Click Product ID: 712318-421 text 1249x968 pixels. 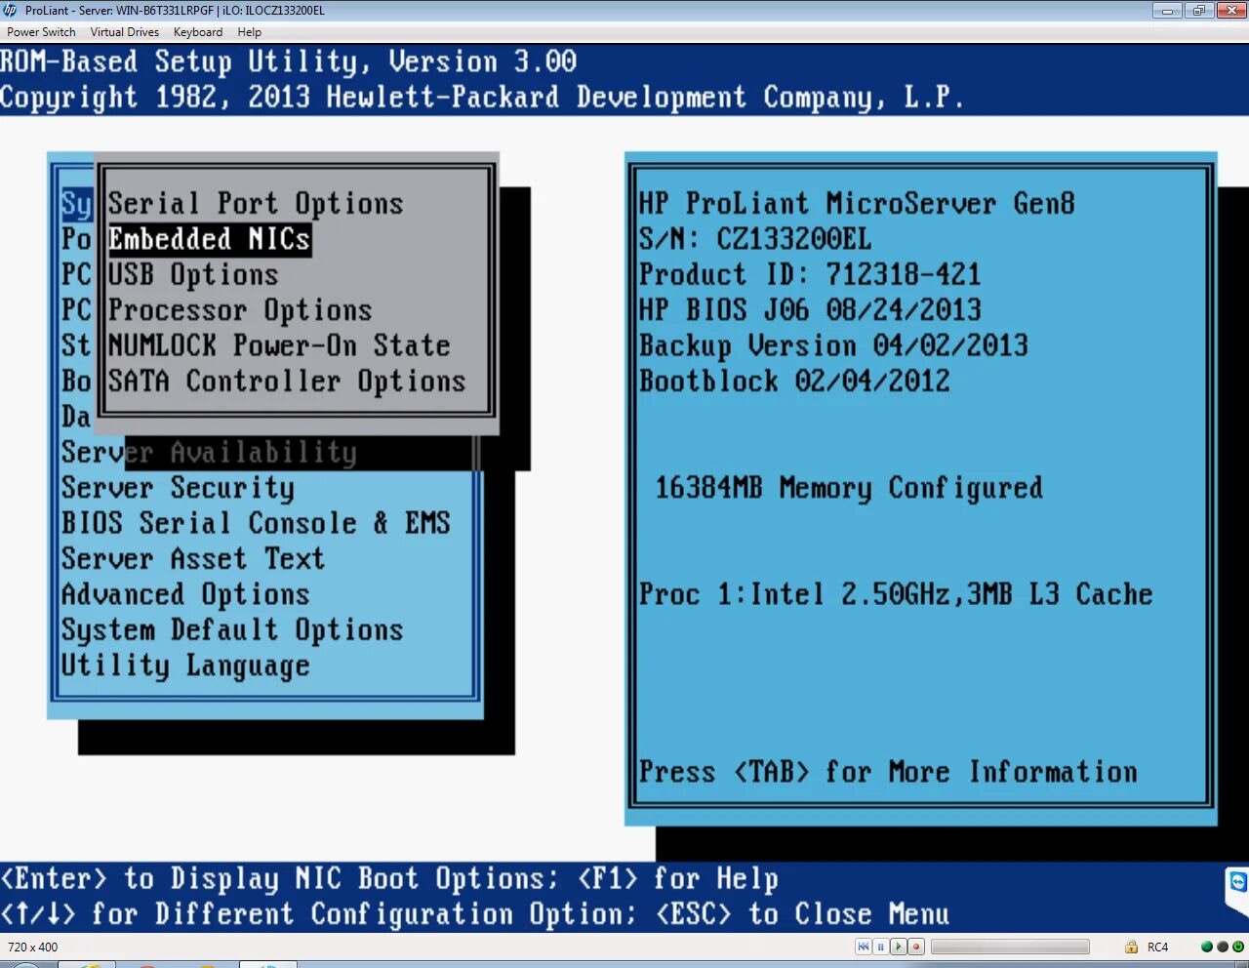point(810,274)
